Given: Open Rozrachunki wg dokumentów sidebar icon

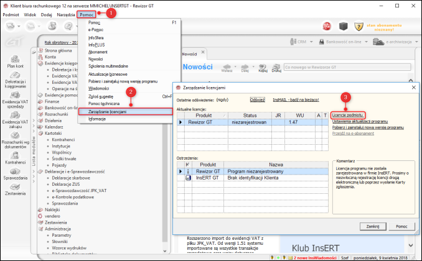Looking at the screenshot, I should (x=15, y=135).
